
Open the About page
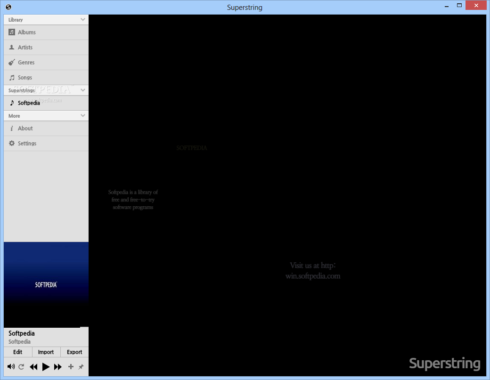tap(46, 129)
